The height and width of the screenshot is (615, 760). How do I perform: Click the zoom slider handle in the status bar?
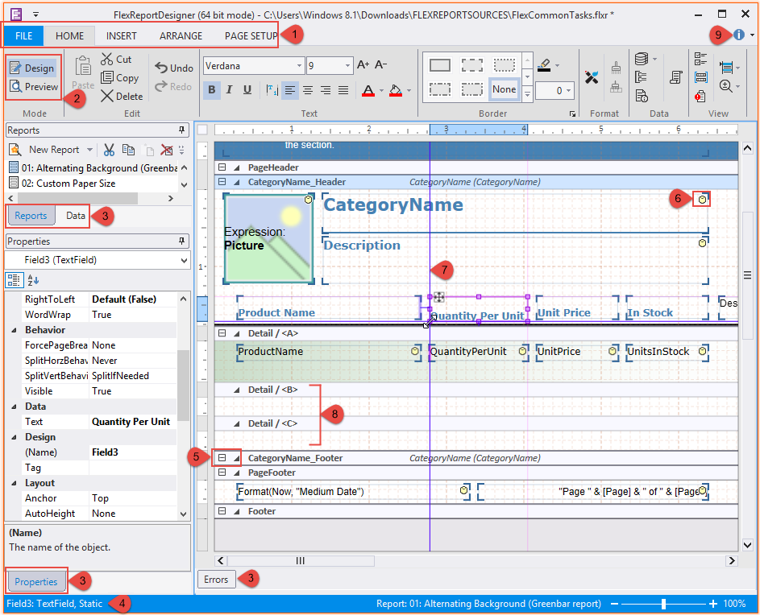click(x=663, y=604)
